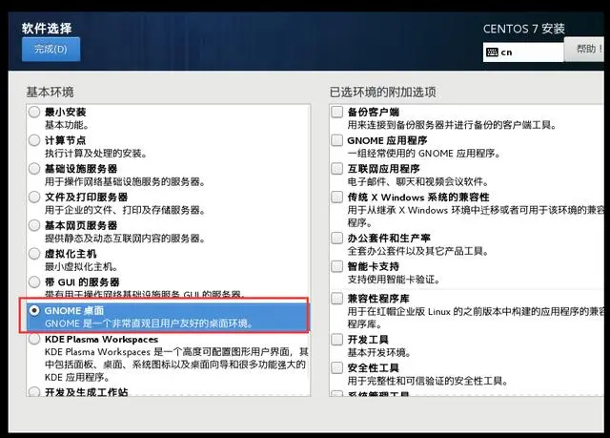Select the 计算节点 radio button
Screen dimensions: 610x438
pos(34,140)
